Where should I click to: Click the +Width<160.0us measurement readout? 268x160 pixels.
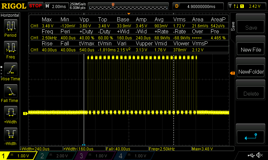click(x=84, y=149)
